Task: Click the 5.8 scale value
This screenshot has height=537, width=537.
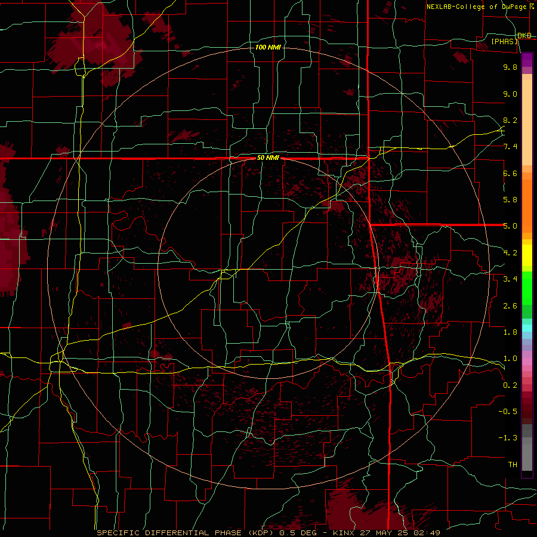Action: pyautogui.click(x=510, y=200)
